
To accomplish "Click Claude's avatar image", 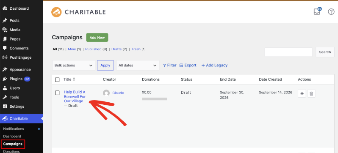I will pyautogui.click(x=106, y=93).
